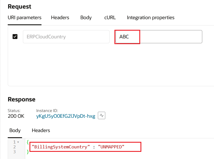
Task: Select the request Body tab
Action: click(x=86, y=17)
